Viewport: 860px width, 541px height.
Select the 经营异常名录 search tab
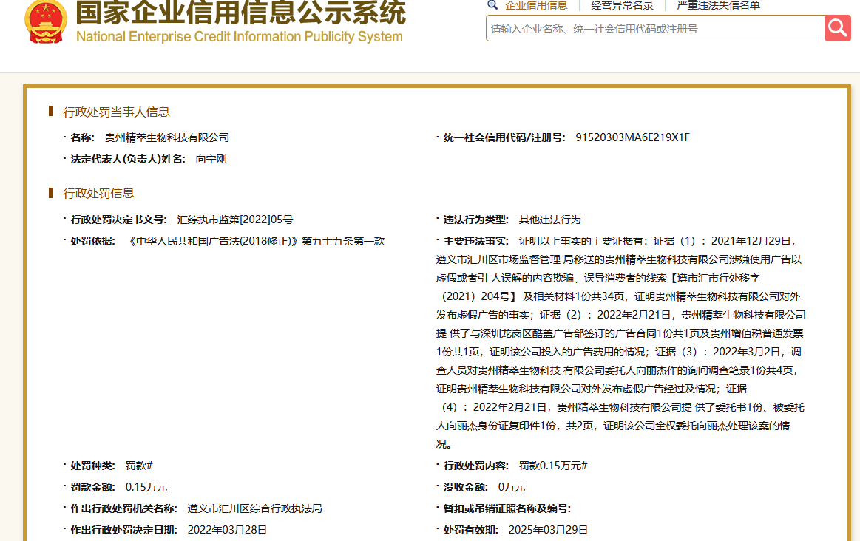tap(622, 5)
